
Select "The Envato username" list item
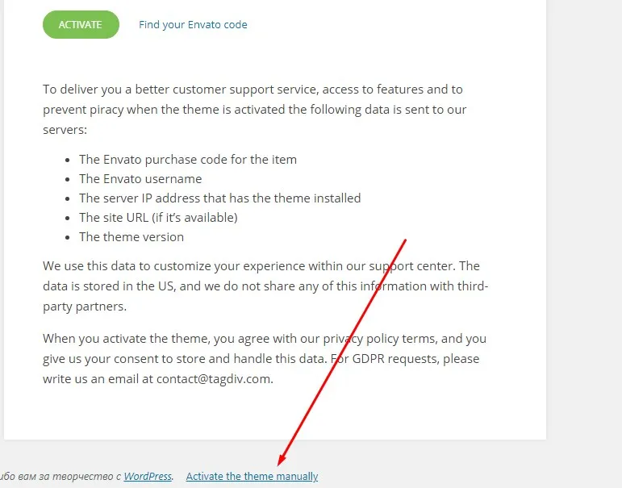(140, 179)
